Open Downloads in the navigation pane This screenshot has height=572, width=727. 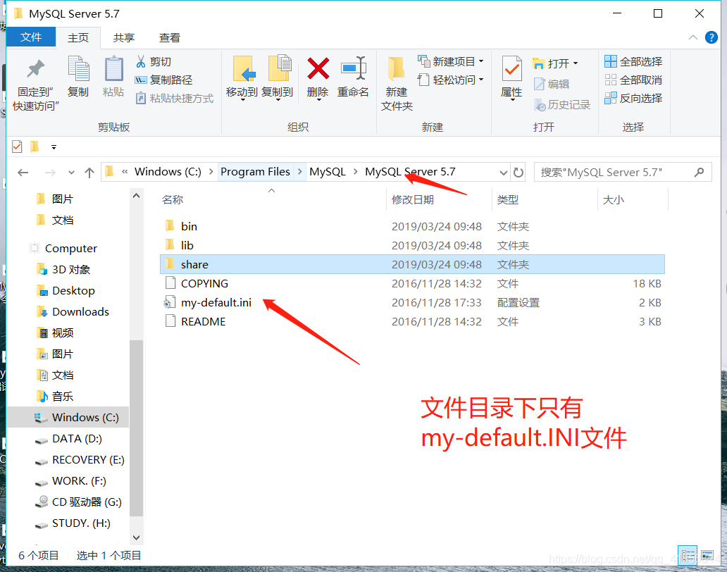80,312
